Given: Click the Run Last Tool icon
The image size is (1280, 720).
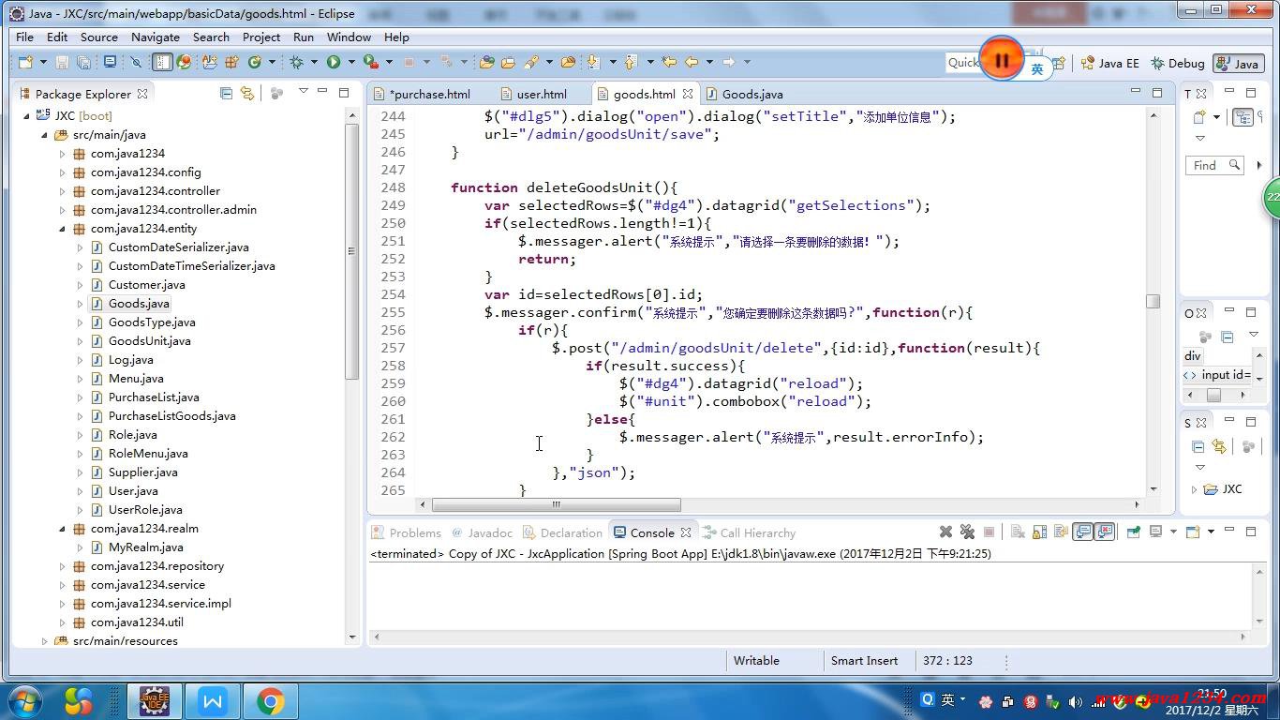Looking at the screenshot, I should [x=371, y=62].
